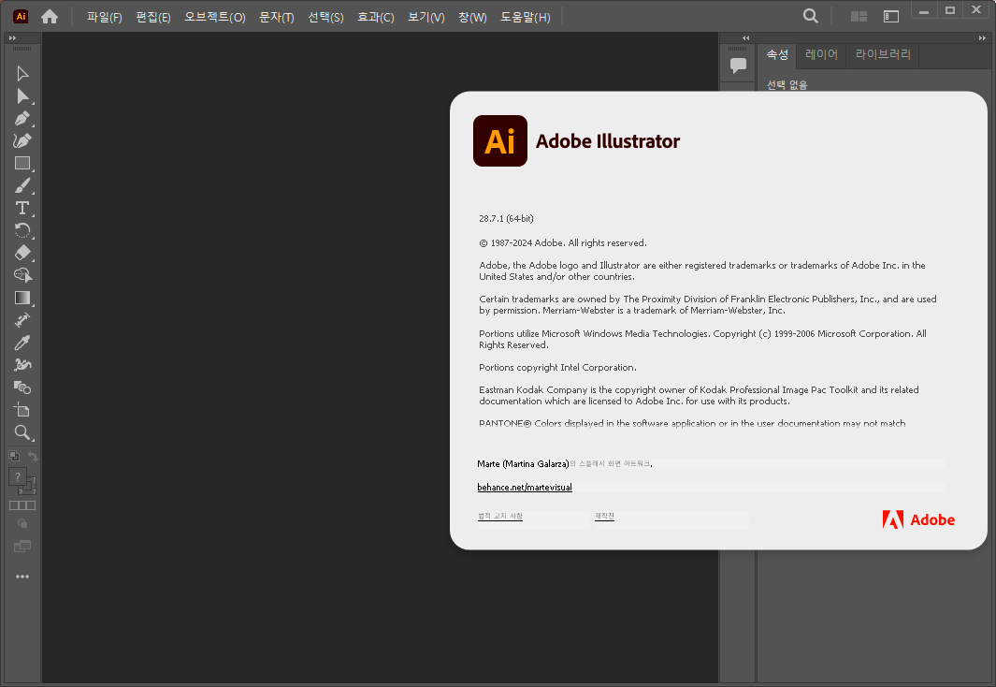Choose color, gradient, or none mode buttons

(22, 505)
